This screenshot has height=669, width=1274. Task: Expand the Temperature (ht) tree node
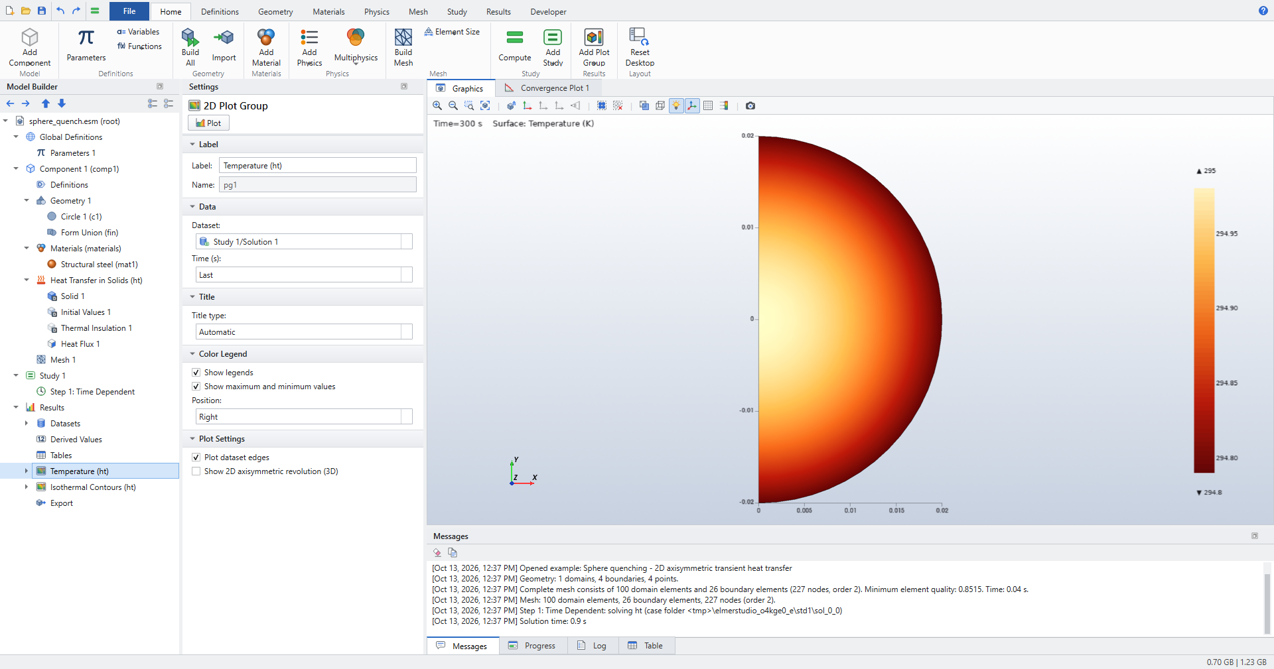(x=27, y=471)
